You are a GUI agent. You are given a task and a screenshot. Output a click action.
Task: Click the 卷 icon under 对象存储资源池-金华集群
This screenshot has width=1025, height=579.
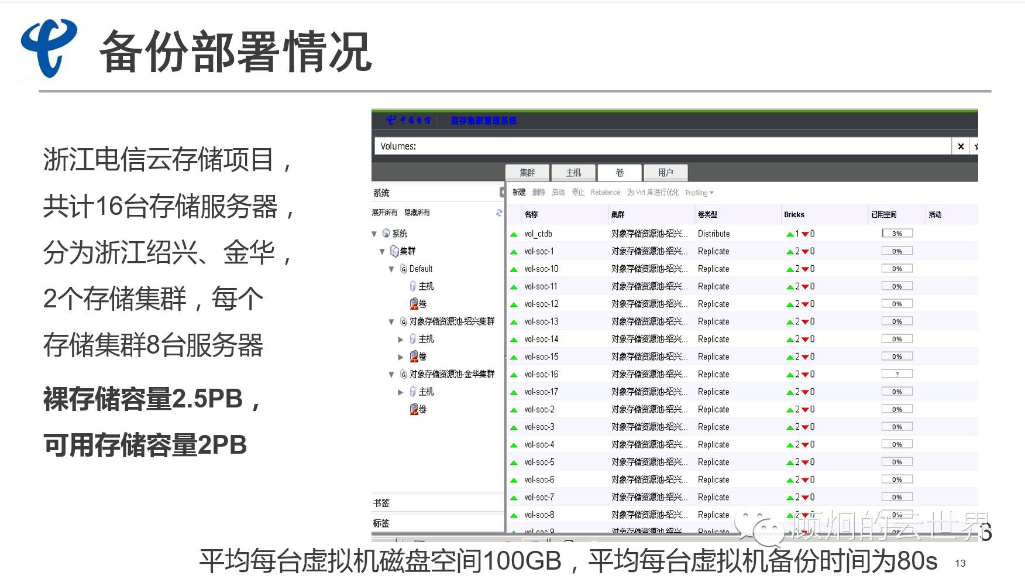pos(414,409)
